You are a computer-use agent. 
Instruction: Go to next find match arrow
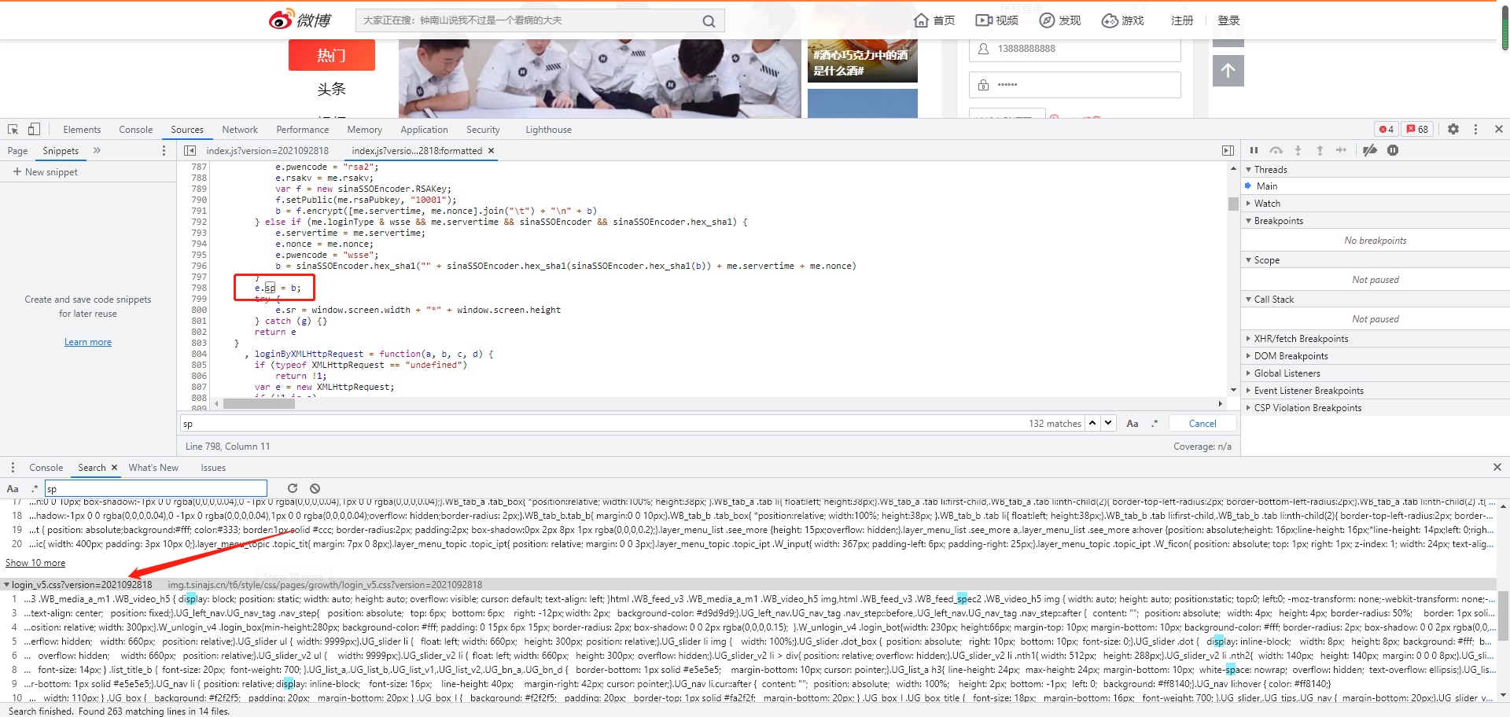tap(1108, 423)
